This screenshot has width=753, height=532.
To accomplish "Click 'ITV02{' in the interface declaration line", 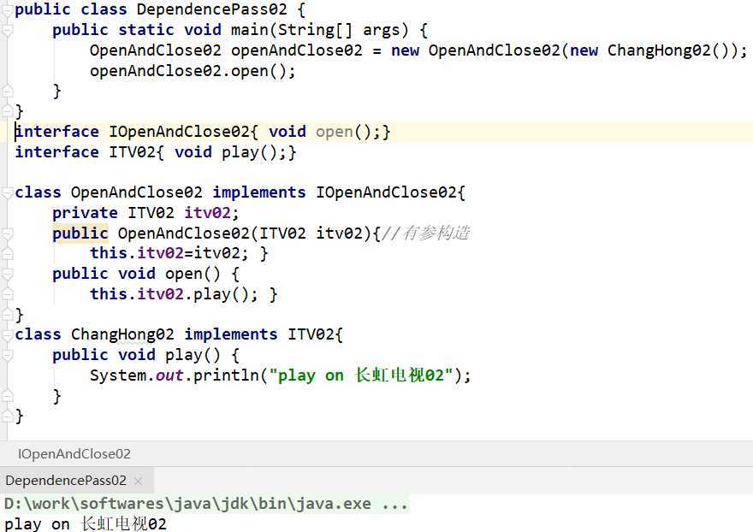I will coord(136,152).
